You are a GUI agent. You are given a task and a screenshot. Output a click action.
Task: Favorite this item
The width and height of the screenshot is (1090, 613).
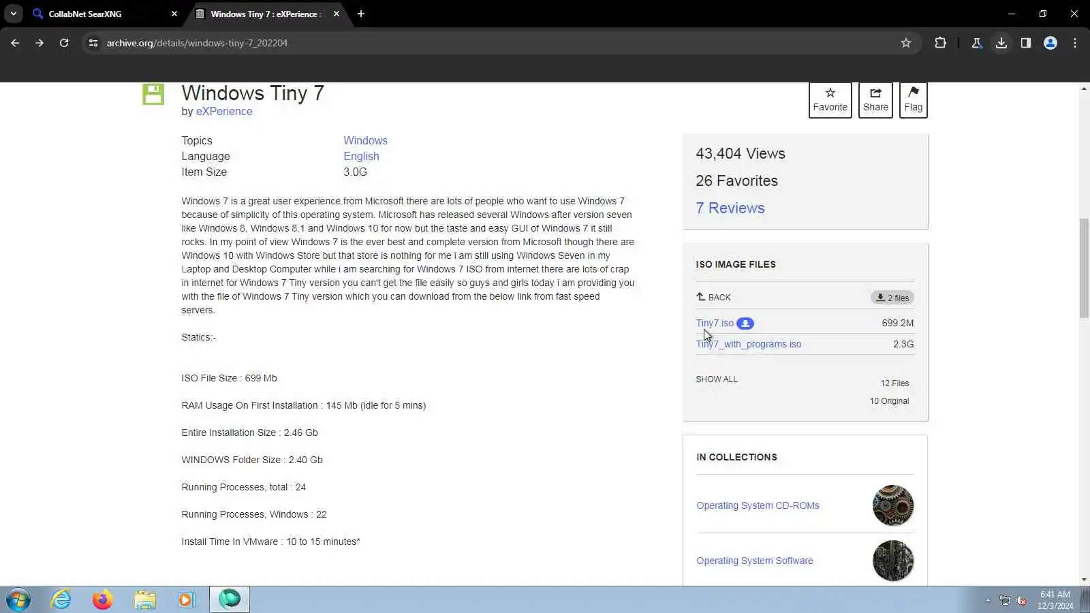click(830, 100)
